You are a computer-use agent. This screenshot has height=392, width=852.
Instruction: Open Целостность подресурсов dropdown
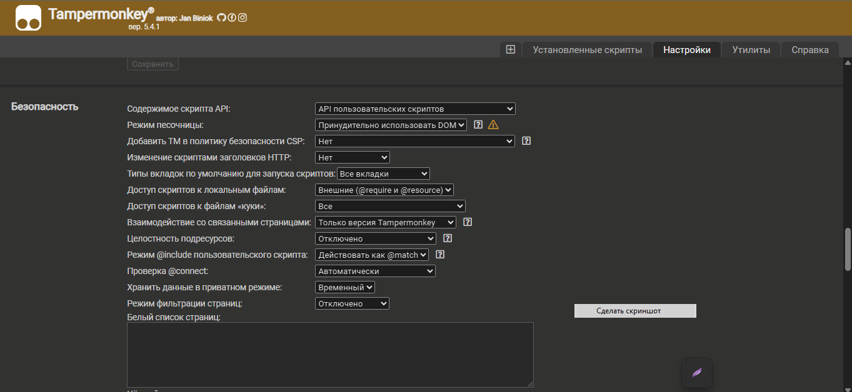click(x=375, y=238)
